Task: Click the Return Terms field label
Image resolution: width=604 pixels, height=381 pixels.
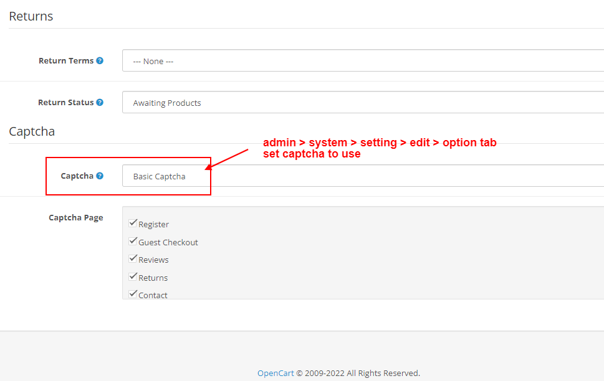Action: coord(66,61)
